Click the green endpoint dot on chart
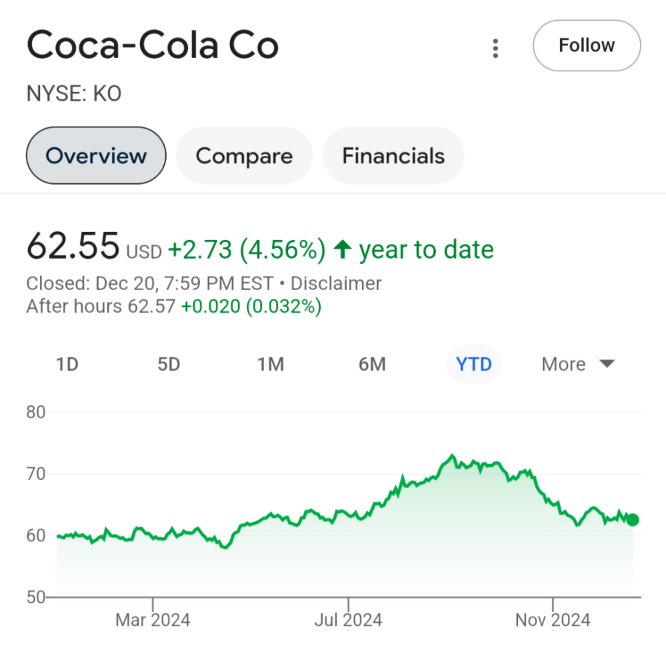 coord(633,520)
